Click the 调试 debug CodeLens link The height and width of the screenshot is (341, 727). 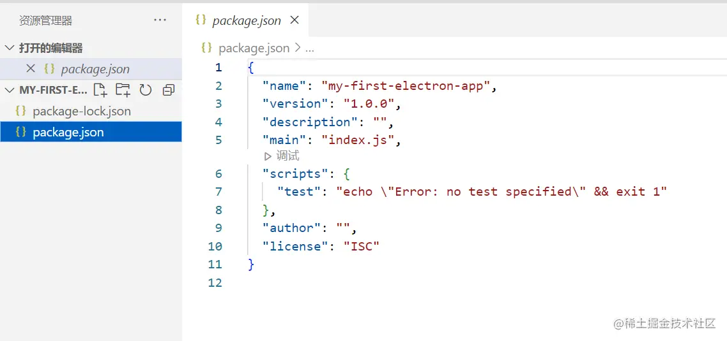[287, 156]
